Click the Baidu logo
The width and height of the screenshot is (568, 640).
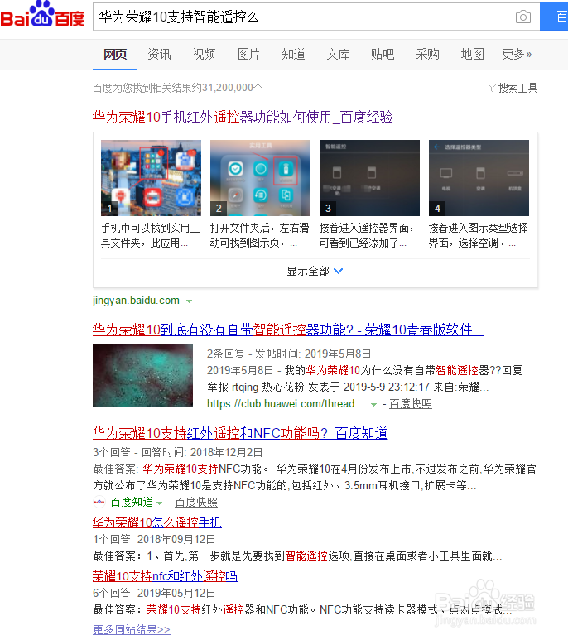pos(42,15)
